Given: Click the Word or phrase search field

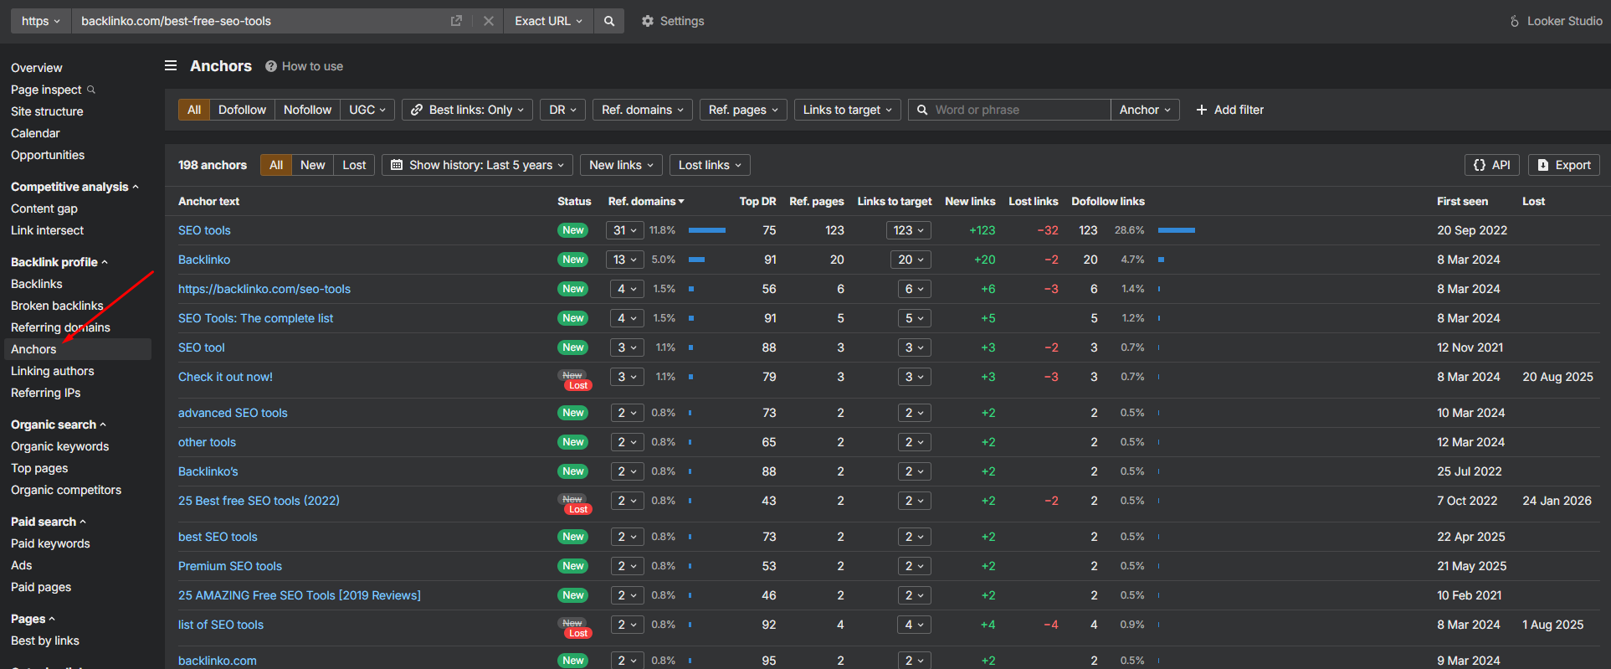Looking at the screenshot, I should (1017, 110).
